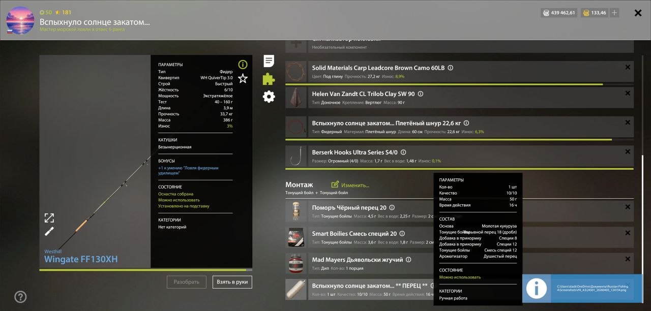Image resolution: width=651 pixels, height=311 pixels.
Task: Click the Безынерционная reel type text
Action: tap(175, 147)
